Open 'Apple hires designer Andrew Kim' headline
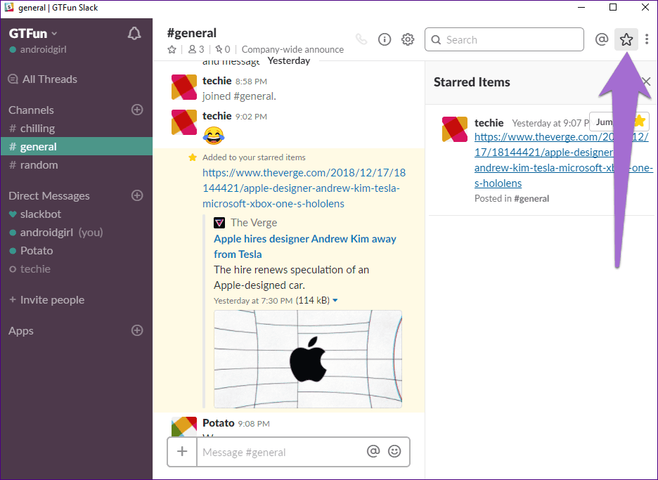 tap(304, 246)
